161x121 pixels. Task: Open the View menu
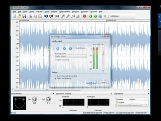pyautogui.click(x=25, y=11)
